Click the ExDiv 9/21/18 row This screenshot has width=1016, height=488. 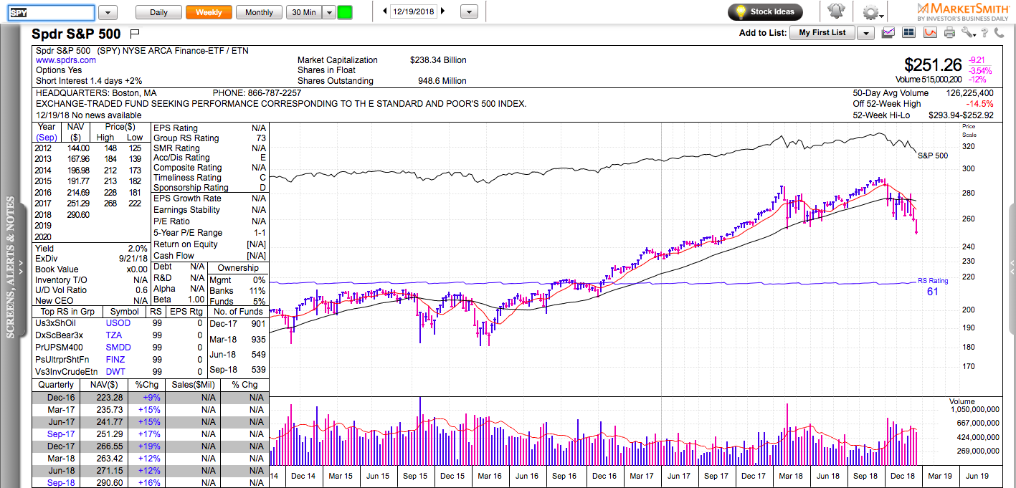coord(92,259)
